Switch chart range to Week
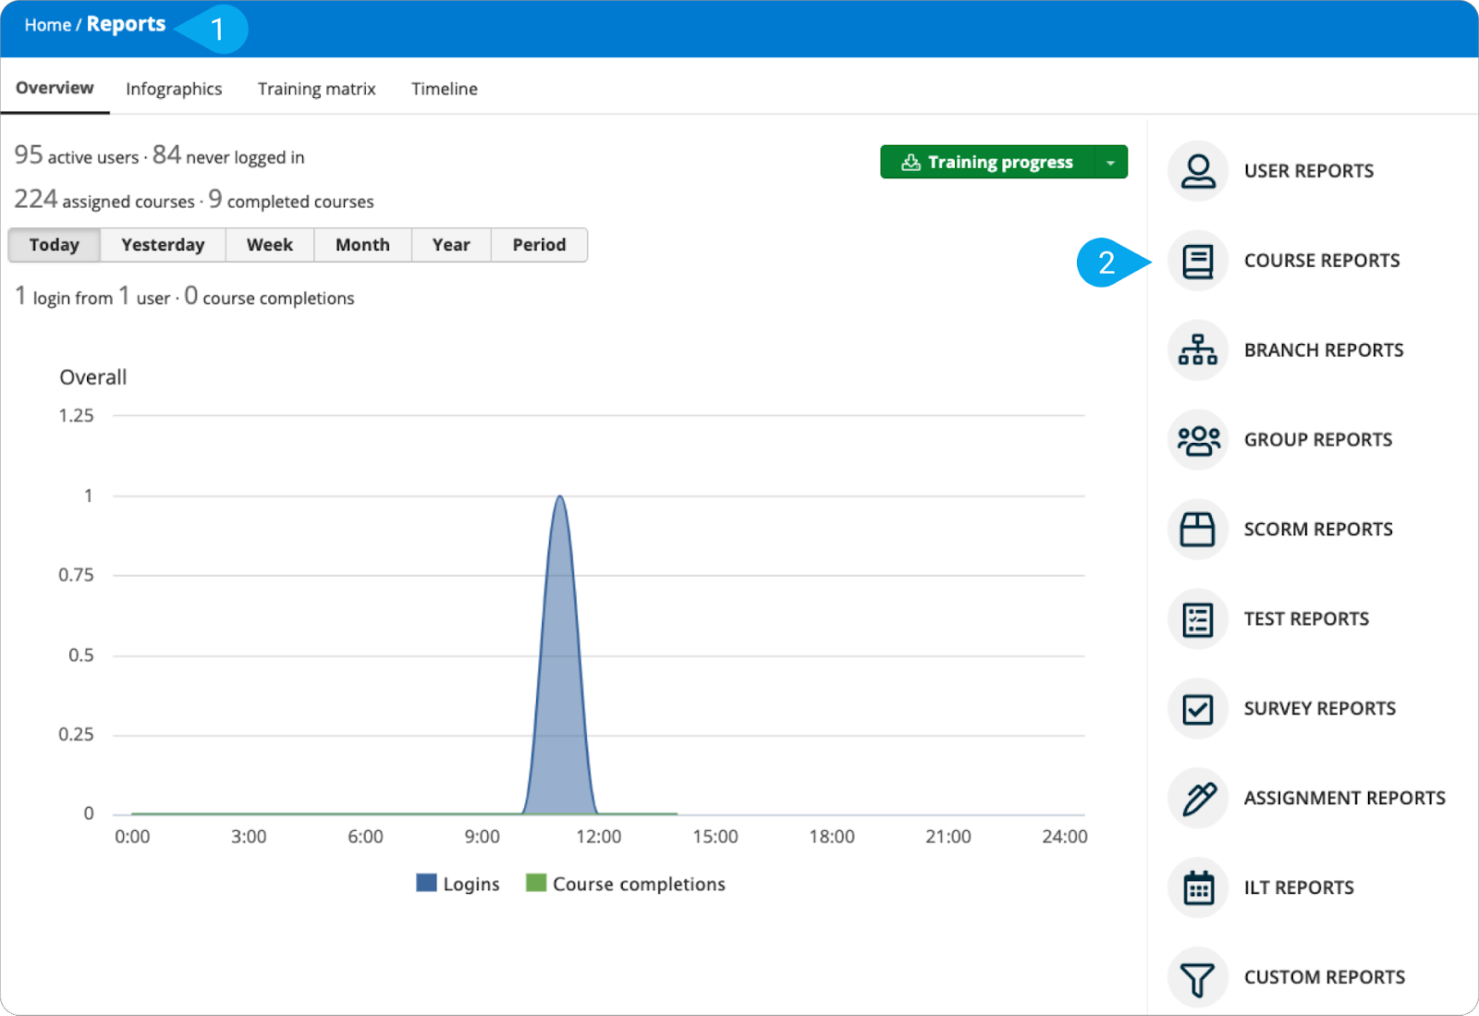1479x1016 pixels. pos(269,245)
